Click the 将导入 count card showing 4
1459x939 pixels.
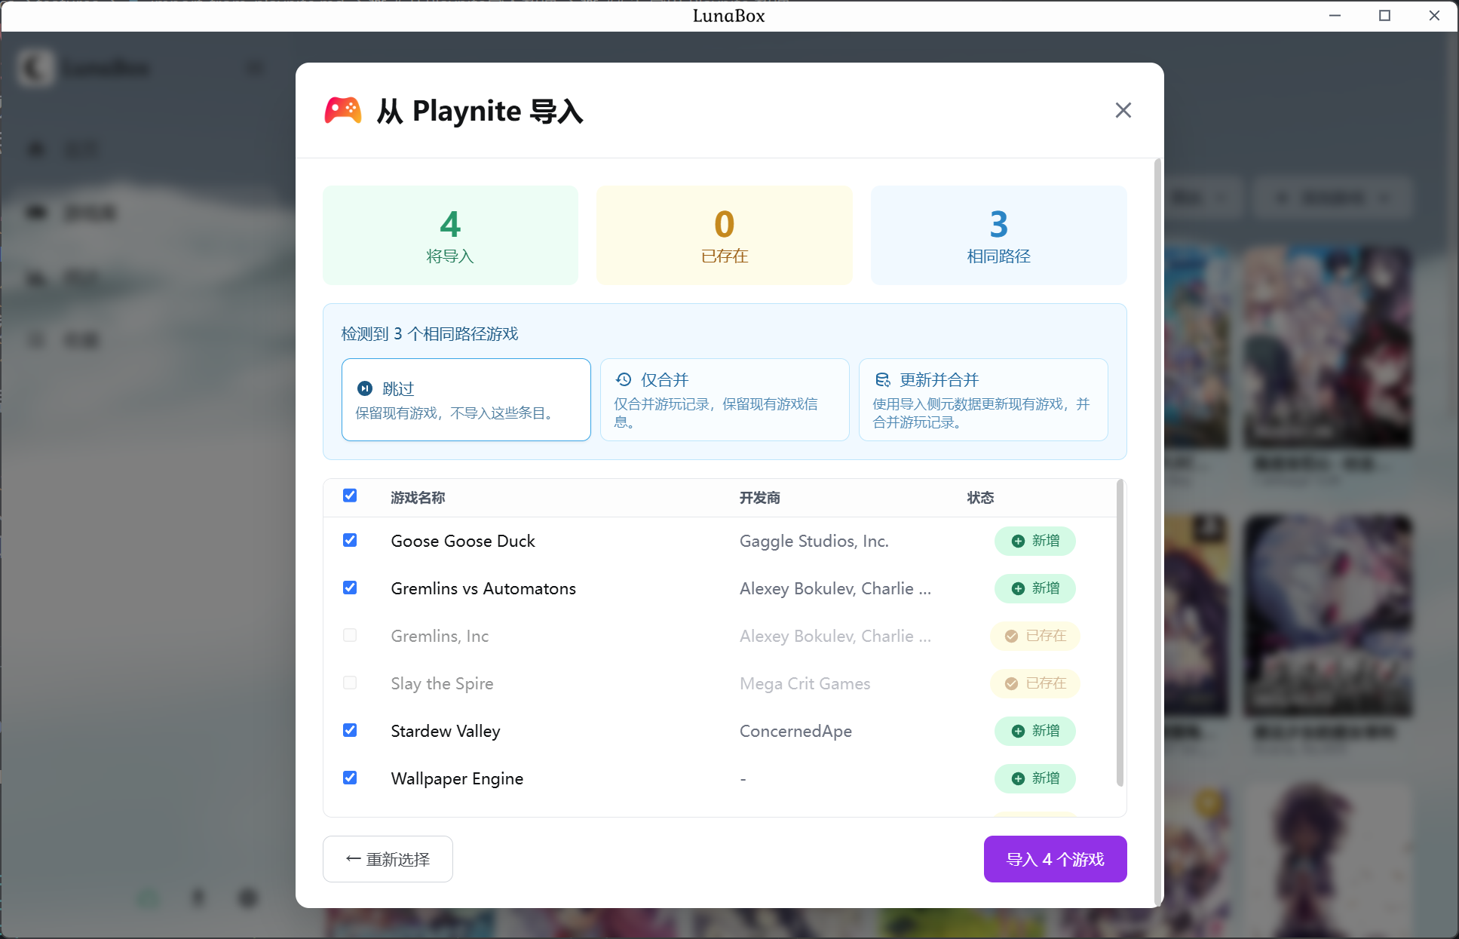coord(450,235)
